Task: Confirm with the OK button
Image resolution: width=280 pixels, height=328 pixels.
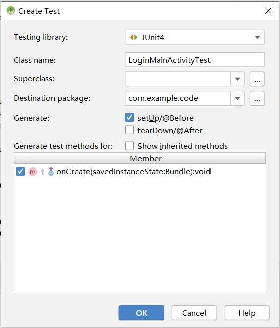Action: (142, 313)
